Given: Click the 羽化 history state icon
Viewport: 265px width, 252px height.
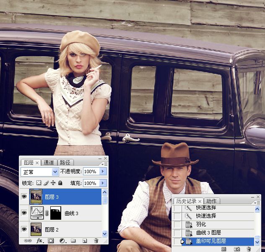Looking at the screenshot, I should [189, 225].
